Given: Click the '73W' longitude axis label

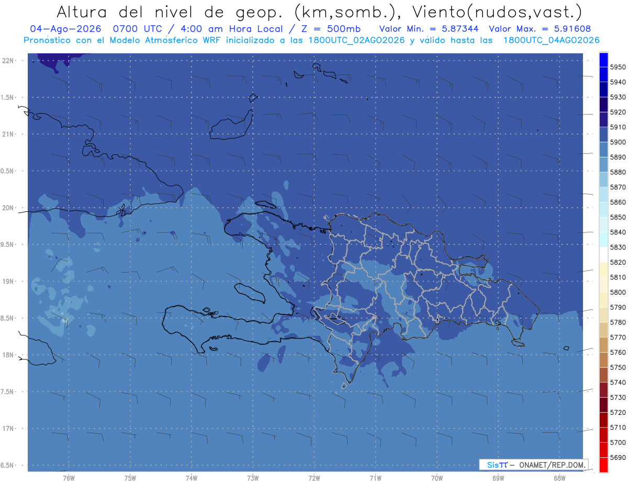Looking at the screenshot, I should [253, 478].
